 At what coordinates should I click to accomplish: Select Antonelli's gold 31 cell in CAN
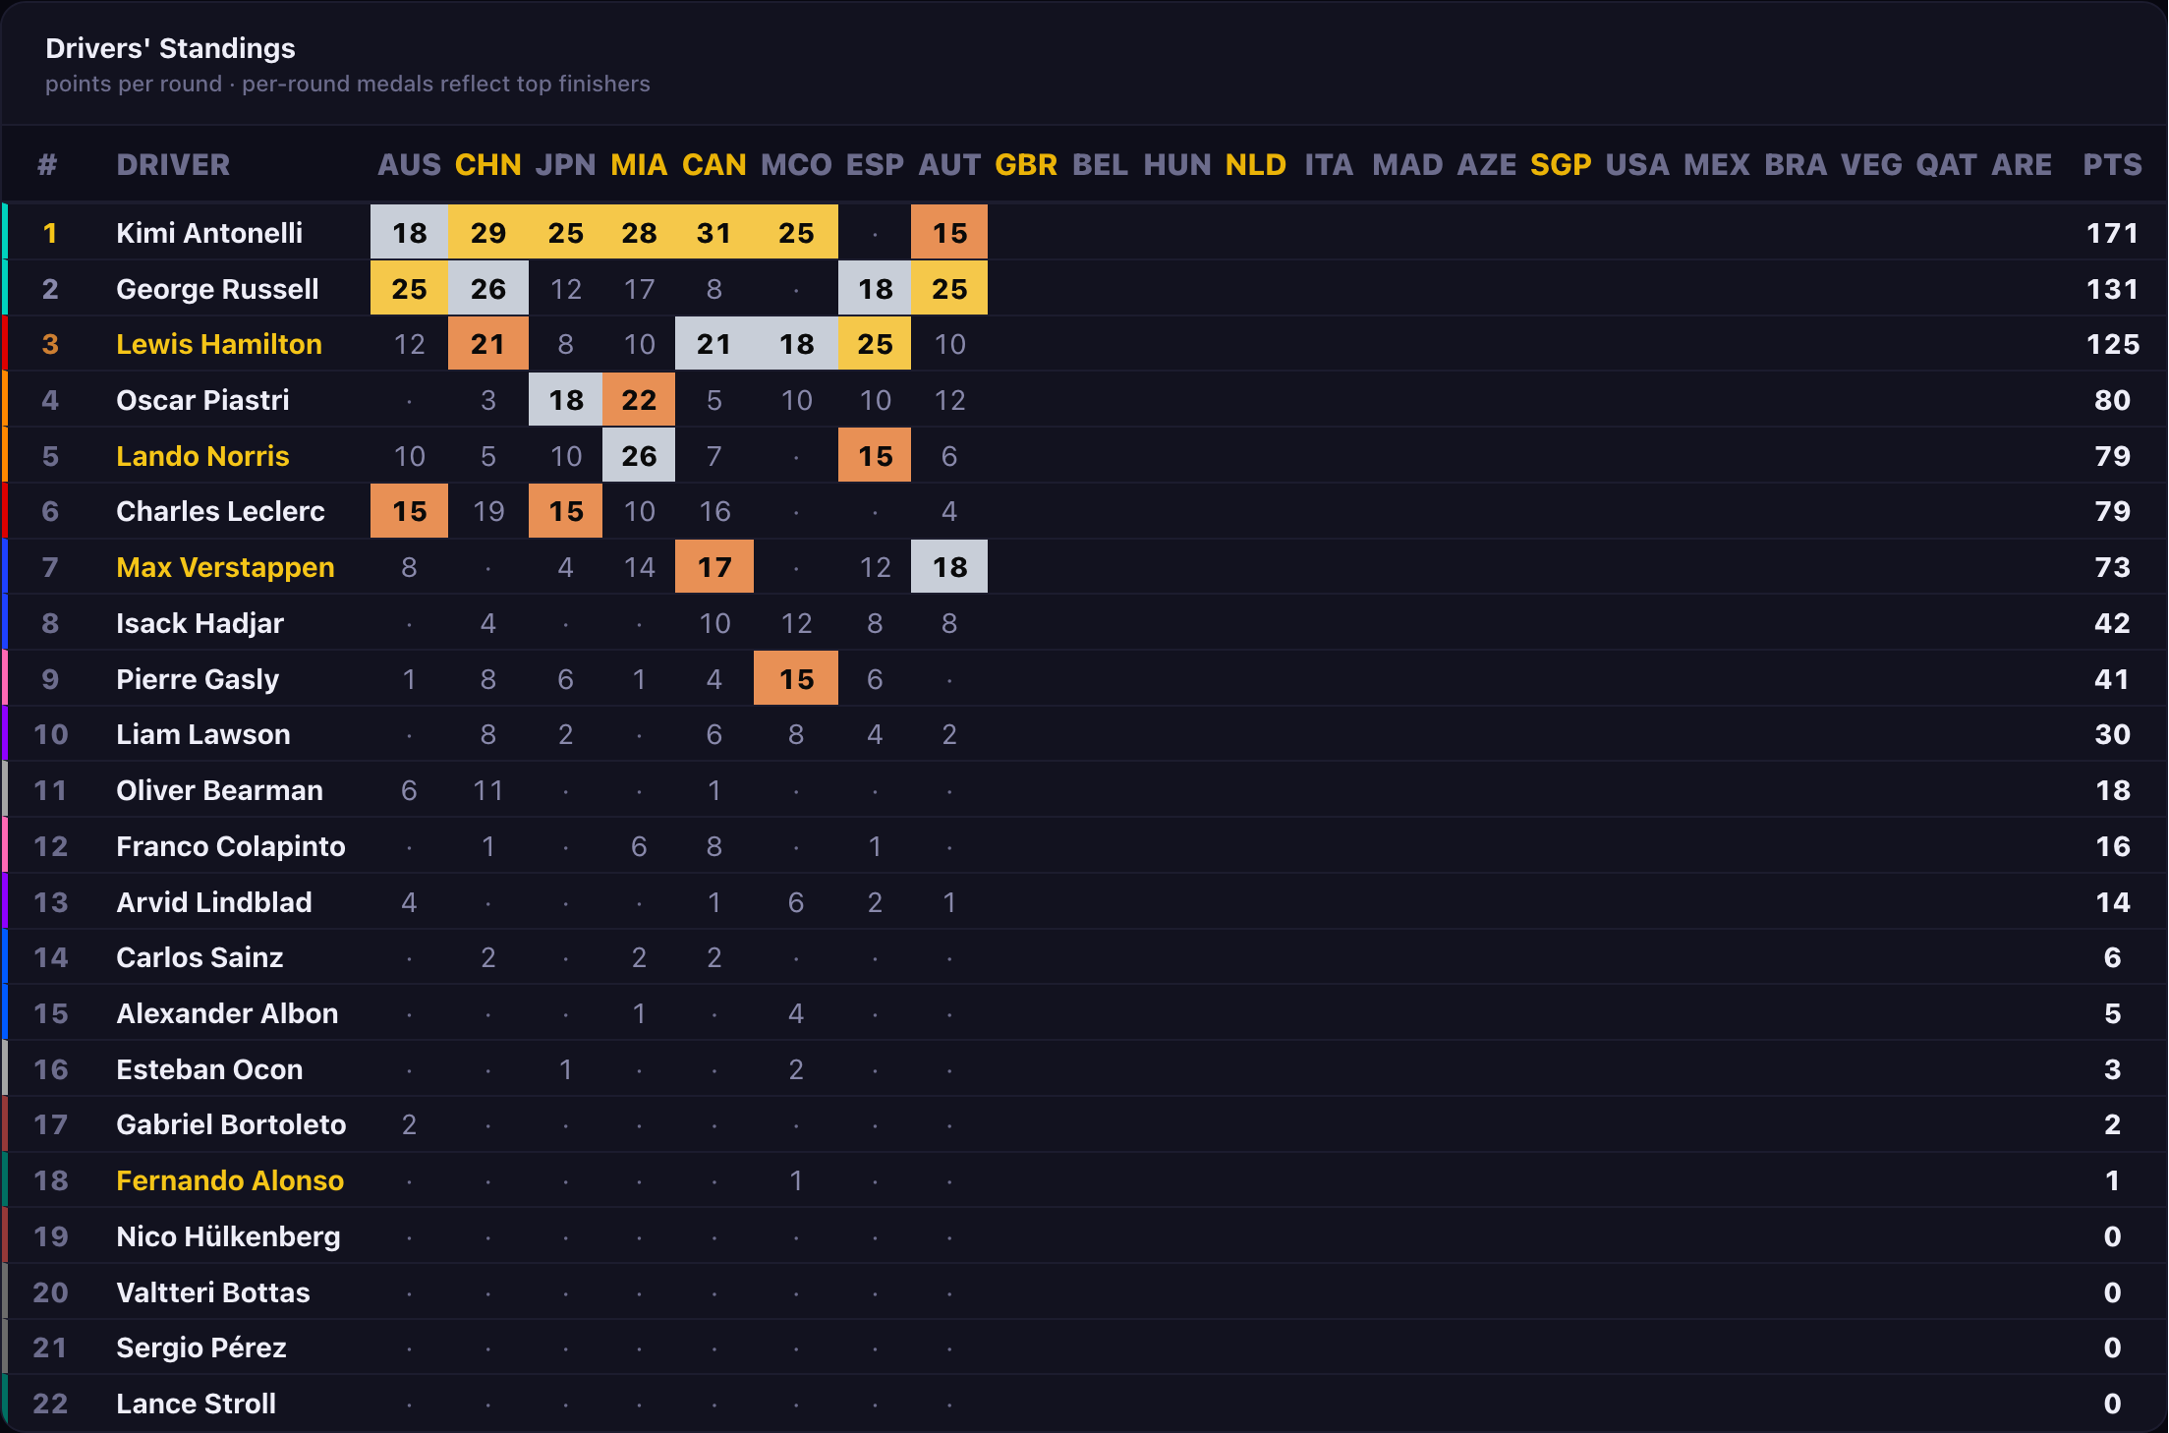714,233
